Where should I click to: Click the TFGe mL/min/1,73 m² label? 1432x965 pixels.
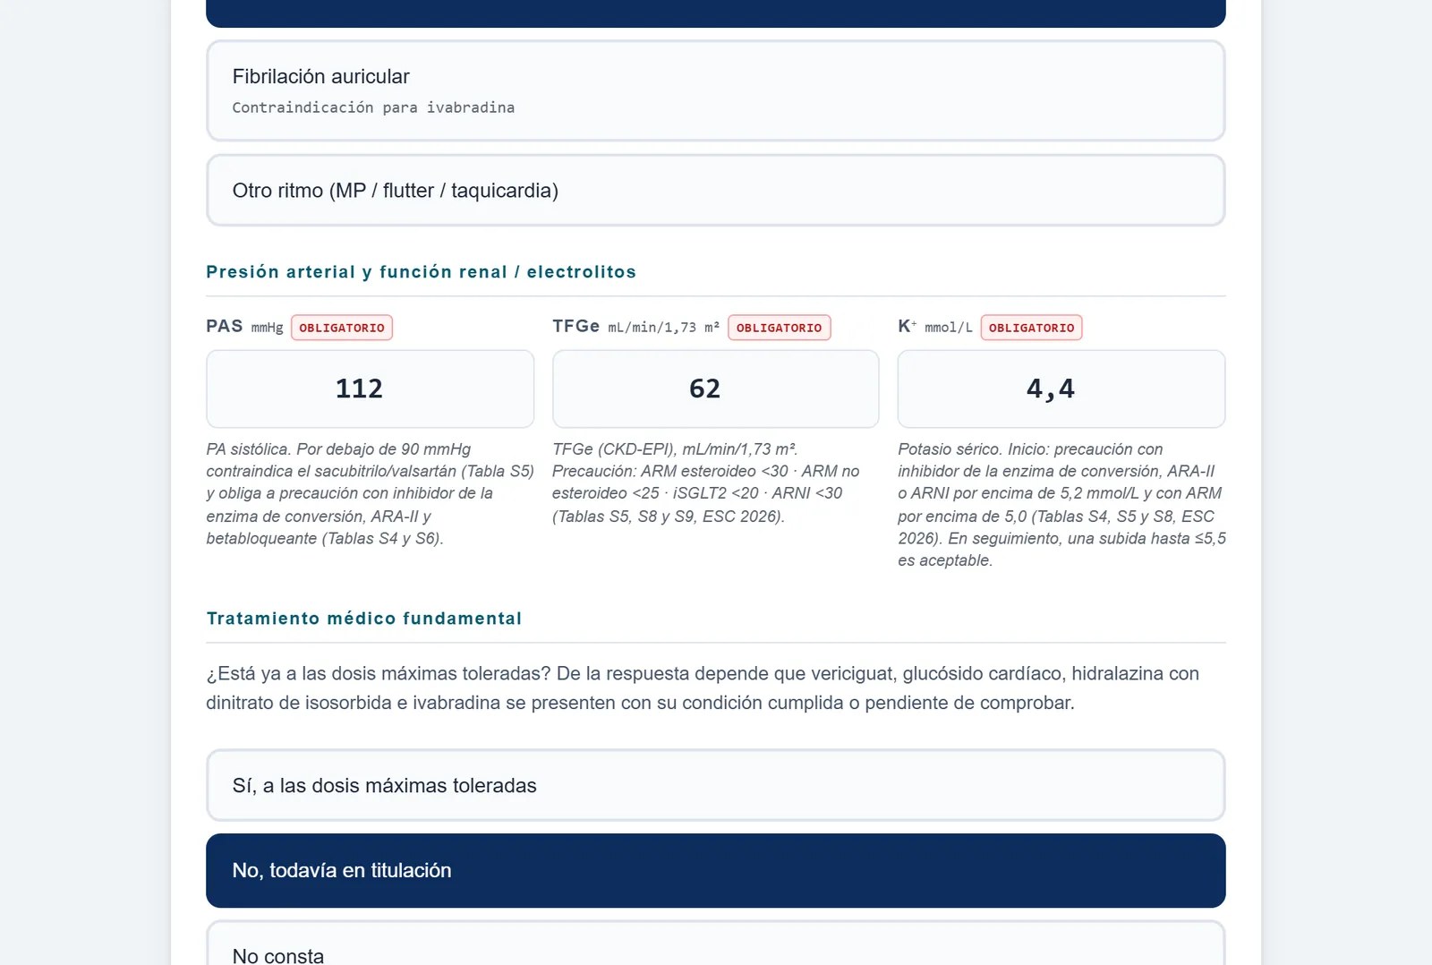(635, 327)
